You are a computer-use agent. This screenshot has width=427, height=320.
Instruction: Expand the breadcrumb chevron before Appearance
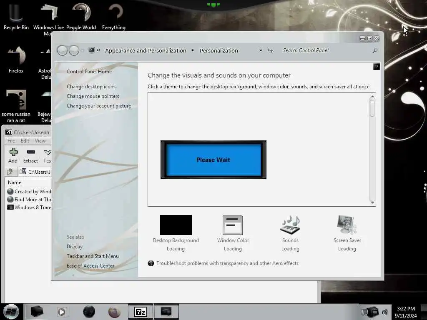pyautogui.click(x=98, y=50)
